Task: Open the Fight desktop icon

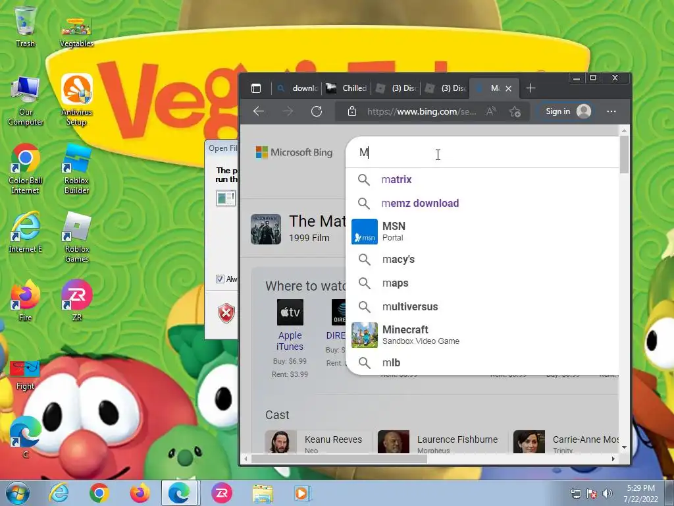Action: coord(25,375)
